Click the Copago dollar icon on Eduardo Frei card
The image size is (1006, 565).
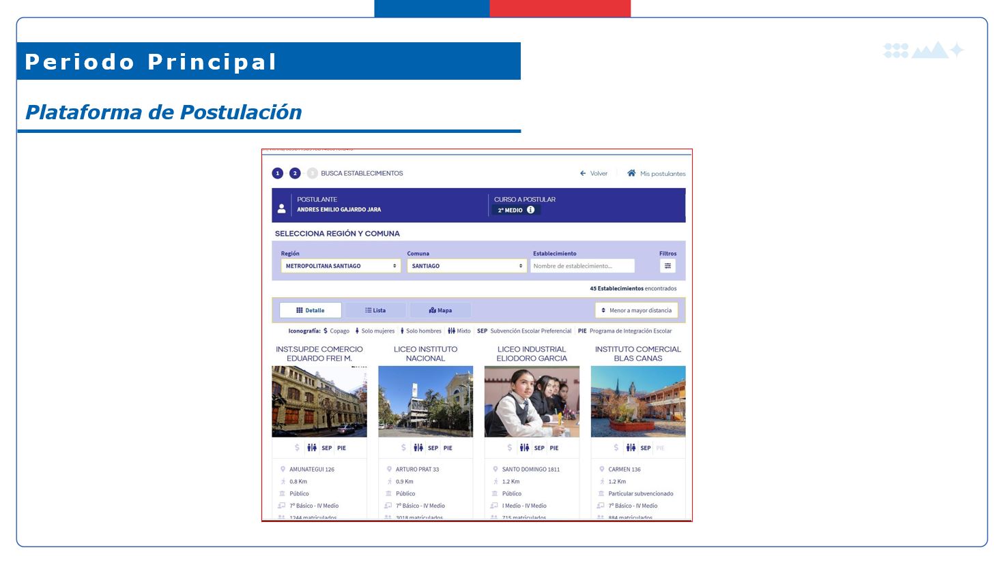point(297,448)
